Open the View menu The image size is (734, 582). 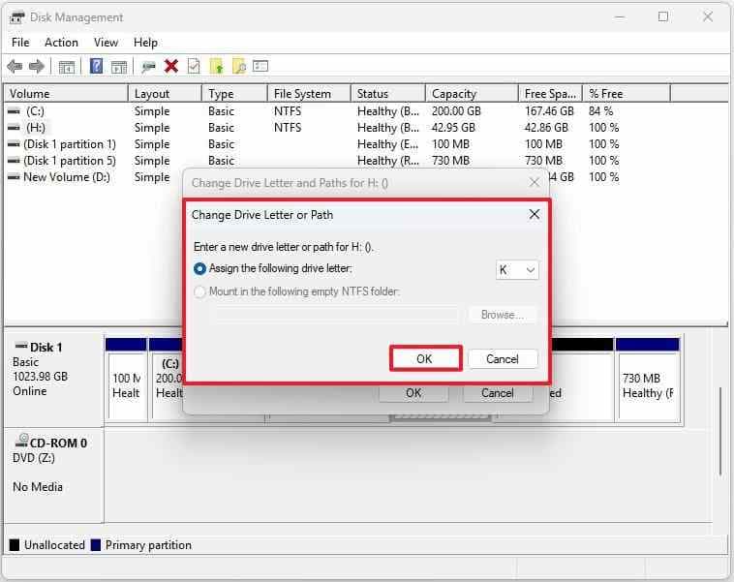(106, 43)
